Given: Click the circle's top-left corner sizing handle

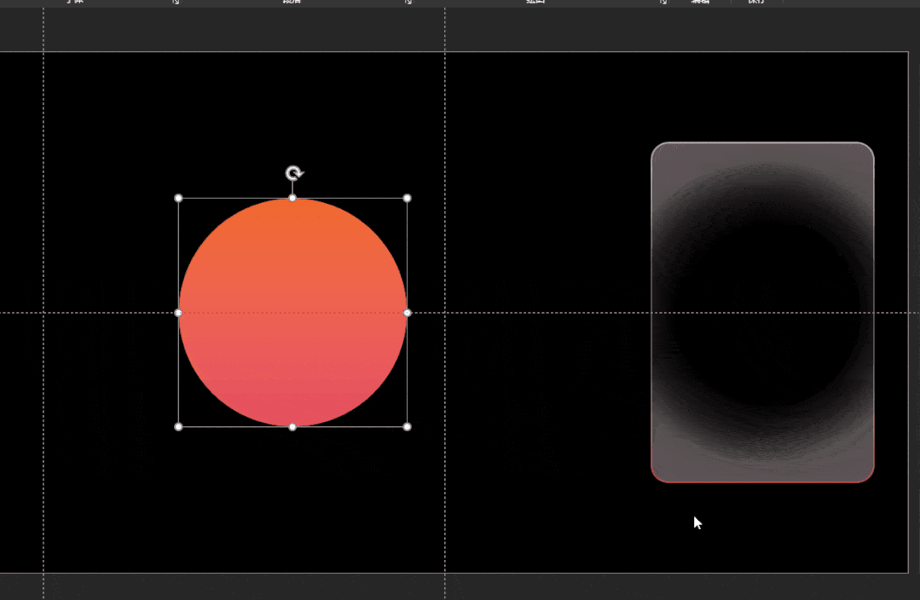Looking at the screenshot, I should tap(178, 199).
